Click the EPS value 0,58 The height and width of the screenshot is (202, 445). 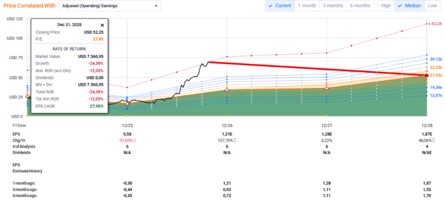(x=127, y=134)
